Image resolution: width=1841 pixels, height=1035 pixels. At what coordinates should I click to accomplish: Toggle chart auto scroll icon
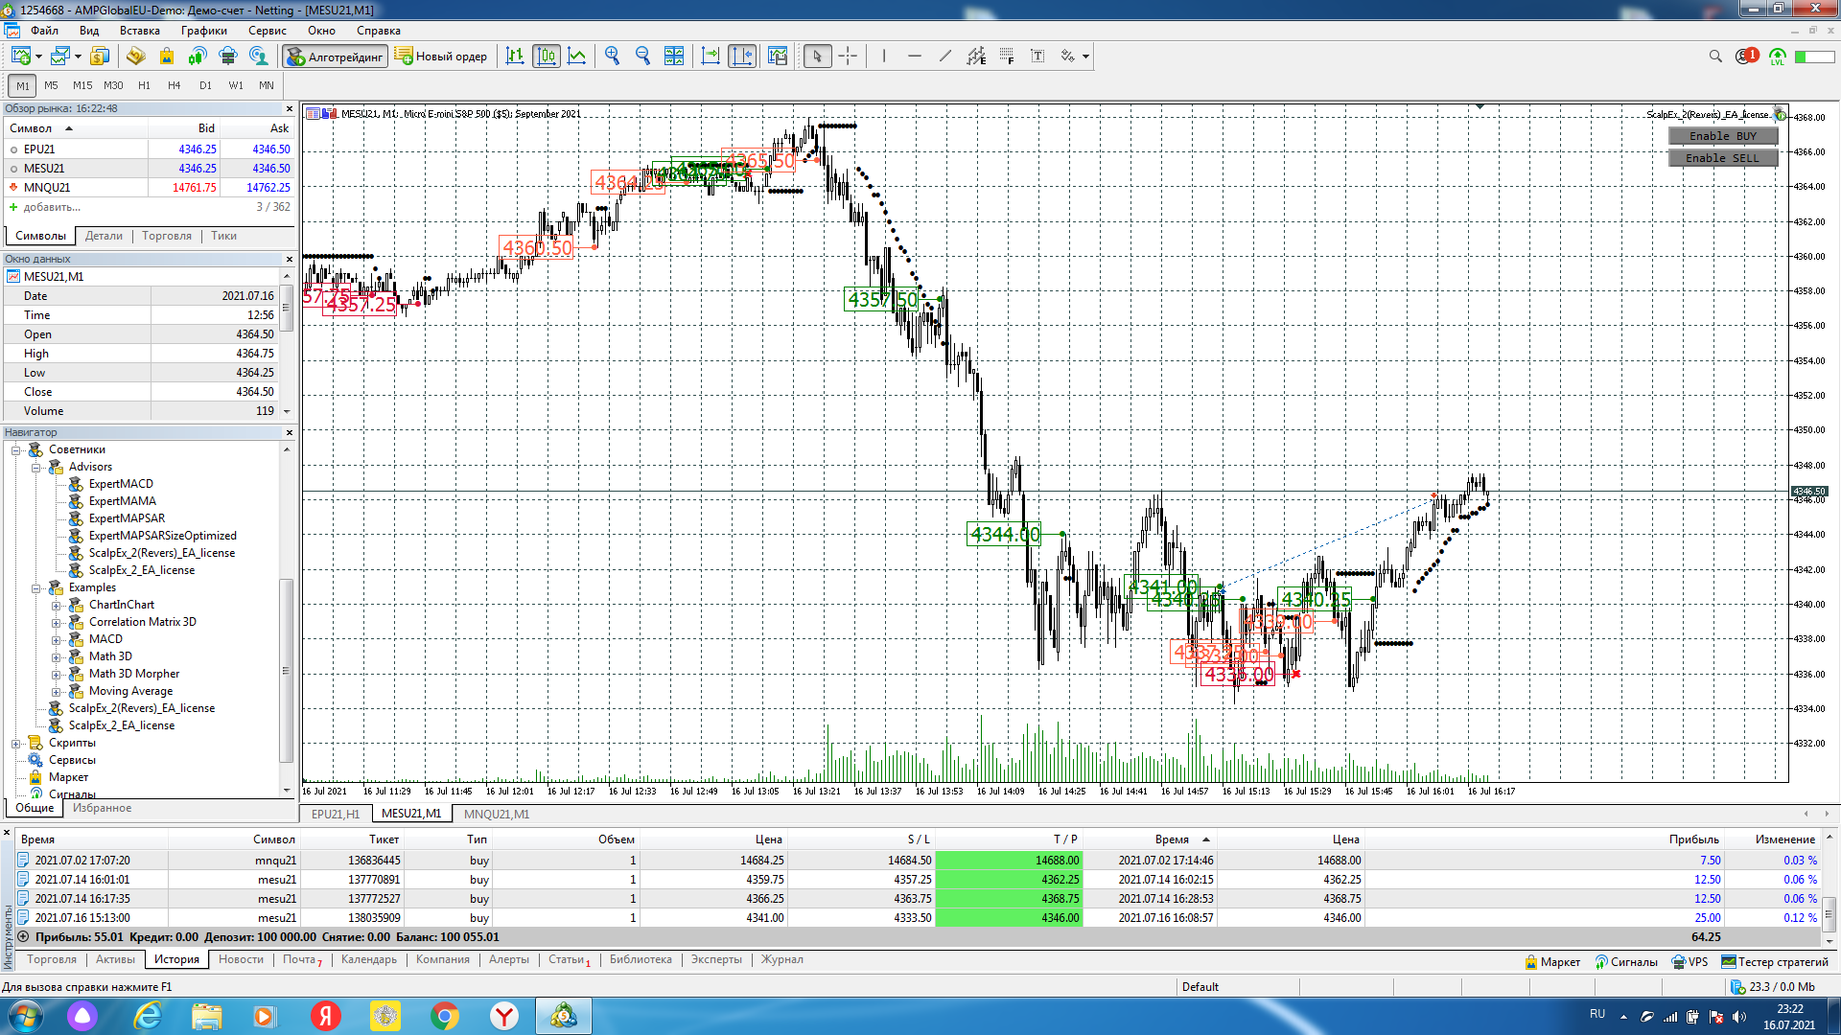pyautogui.click(x=711, y=57)
